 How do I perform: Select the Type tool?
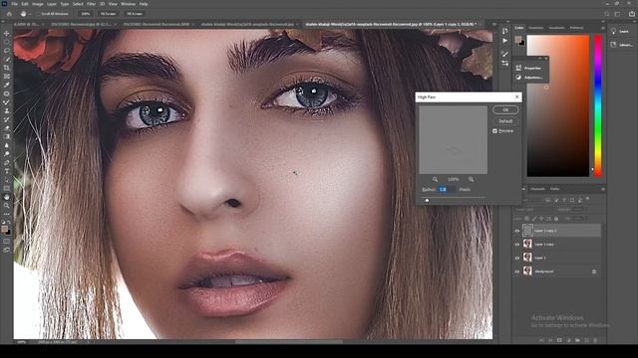click(7, 171)
